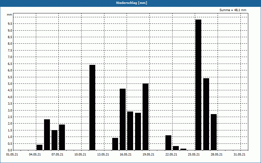Select the bar reaching about 2,3 mm
The height and width of the screenshot is (163, 261).
47,135
